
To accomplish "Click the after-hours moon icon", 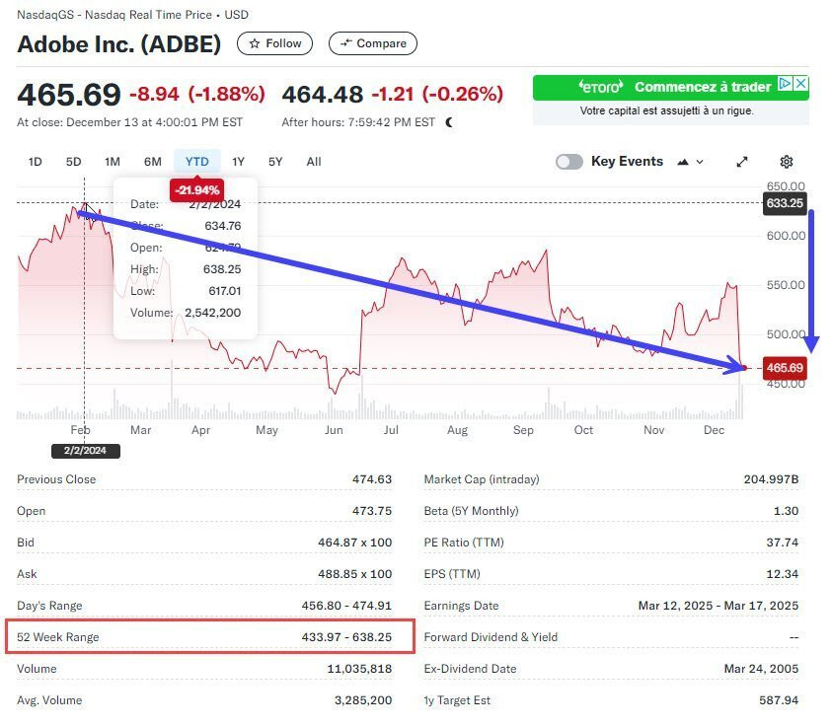I will (450, 122).
